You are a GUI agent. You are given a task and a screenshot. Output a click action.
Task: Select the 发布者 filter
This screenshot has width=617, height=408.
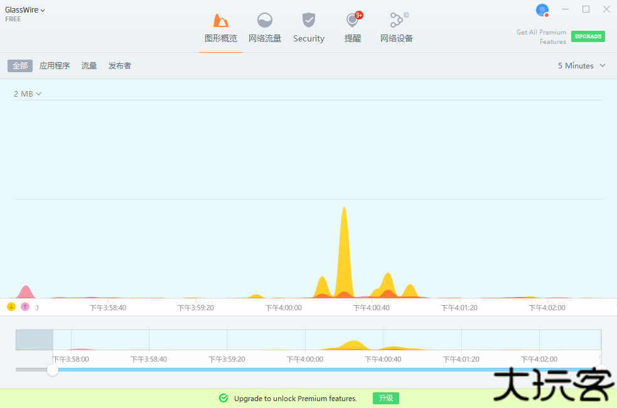tap(120, 66)
